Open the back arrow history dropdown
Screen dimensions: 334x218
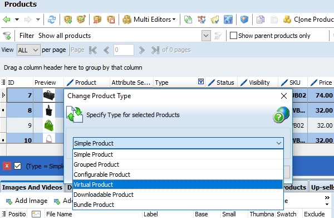[17, 20]
